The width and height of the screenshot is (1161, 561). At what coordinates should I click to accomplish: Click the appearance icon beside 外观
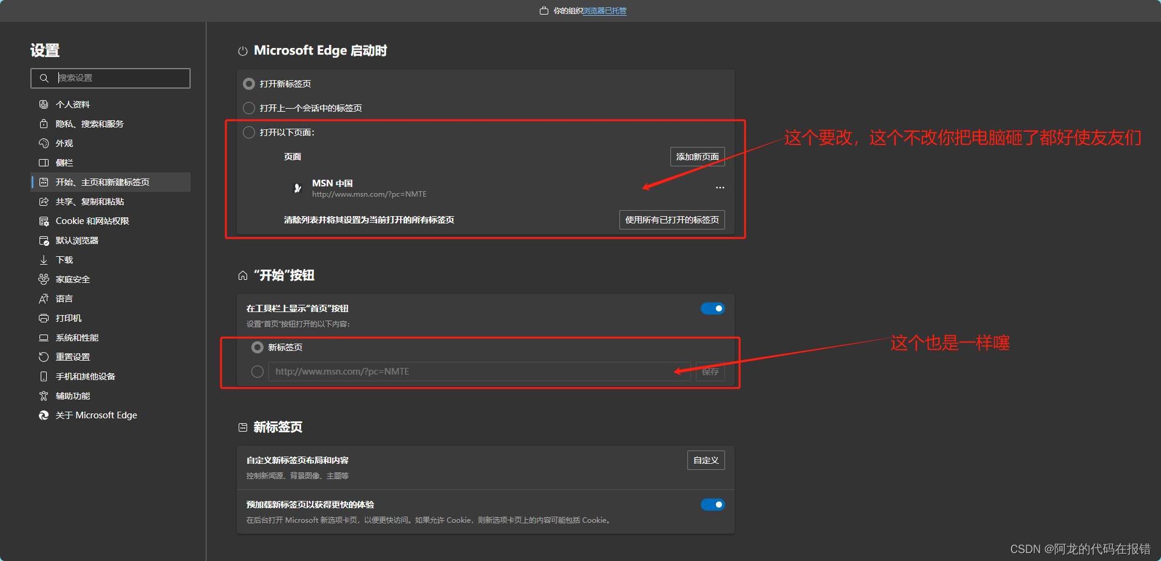coord(44,143)
